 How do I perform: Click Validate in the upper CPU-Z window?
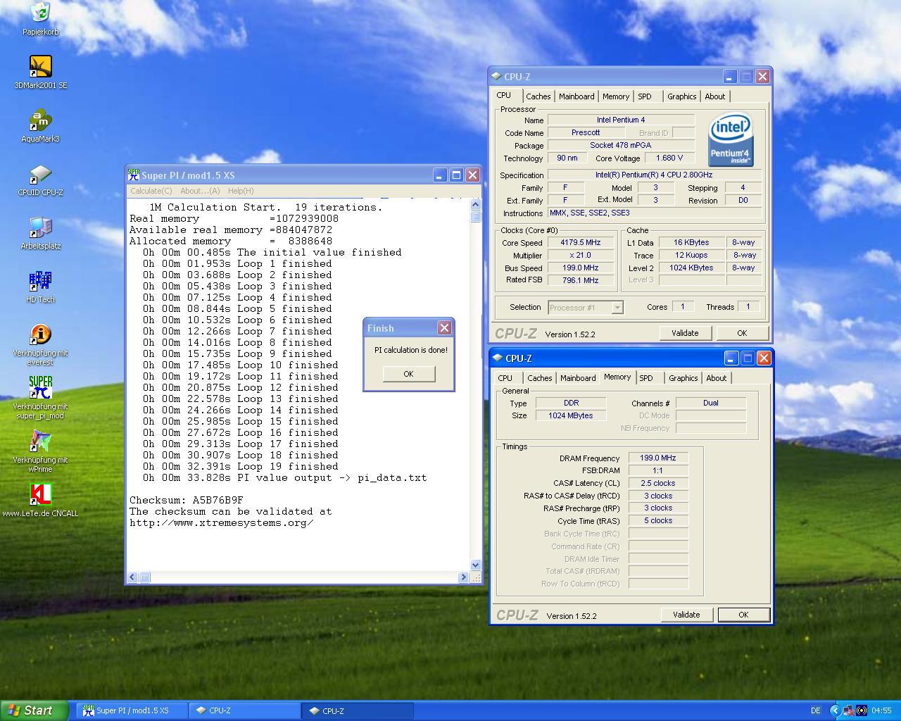(685, 333)
